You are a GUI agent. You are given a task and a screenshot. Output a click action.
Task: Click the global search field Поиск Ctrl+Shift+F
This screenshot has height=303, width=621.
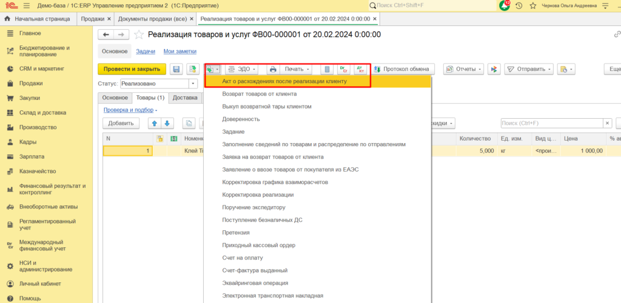(x=432, y=5)
